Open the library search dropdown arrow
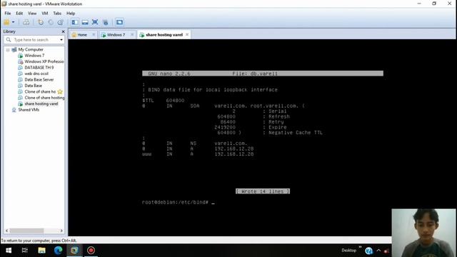The height and width of the screenshot is (257, 457). [61, 40]
